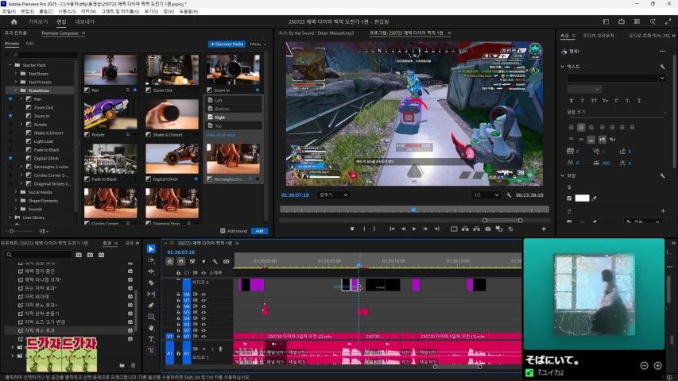Open Program Monitor button editor plus
Screen dimensions: 678x381
click(544, 229)
